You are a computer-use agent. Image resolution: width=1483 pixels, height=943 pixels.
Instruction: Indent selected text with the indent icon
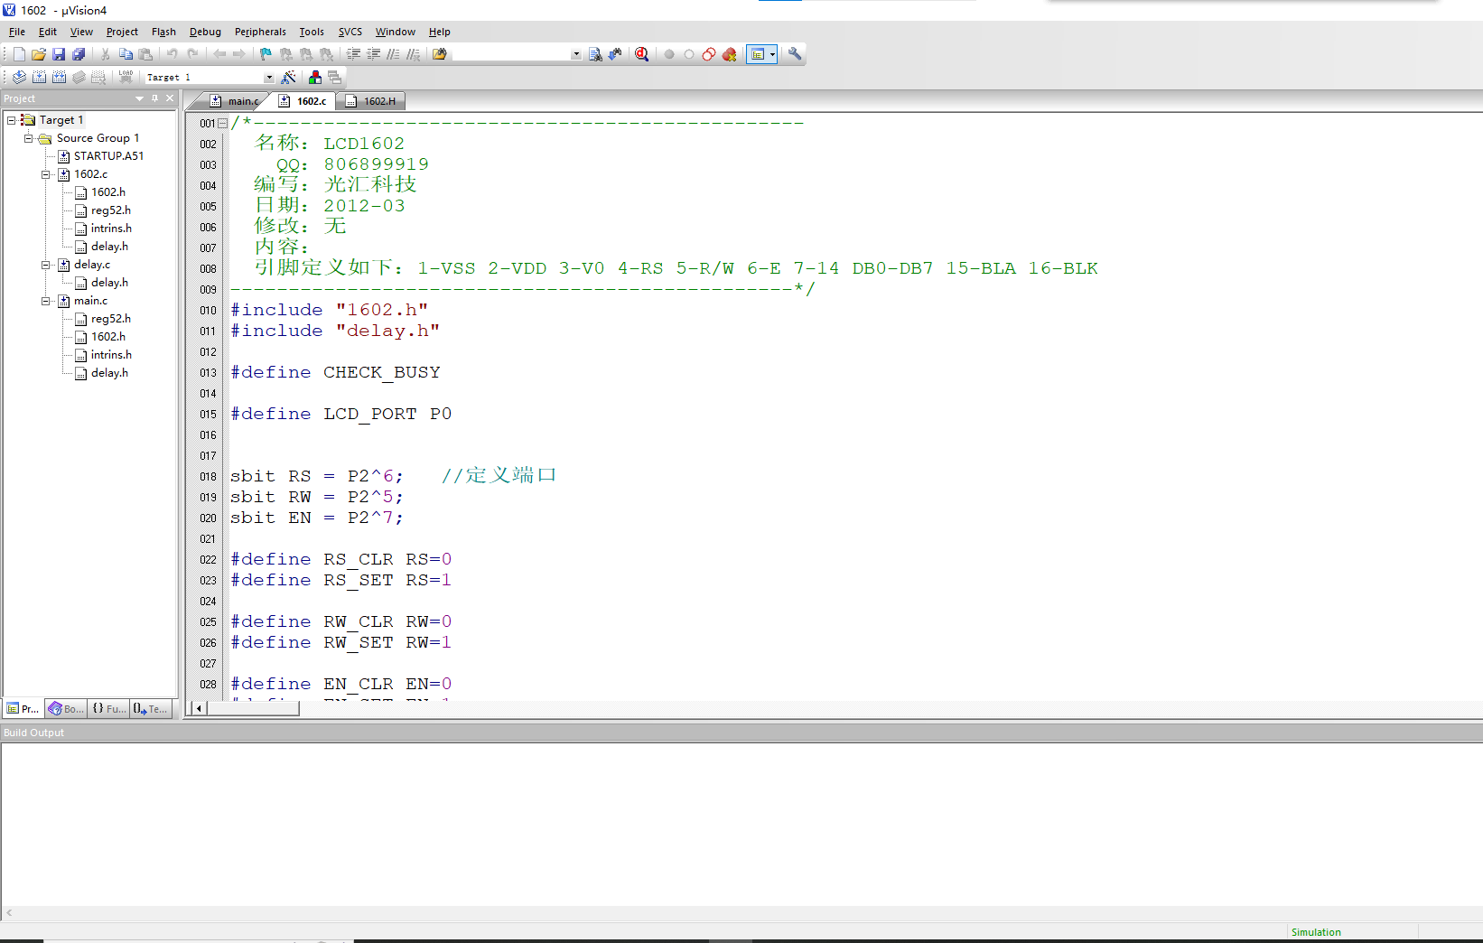353,54
